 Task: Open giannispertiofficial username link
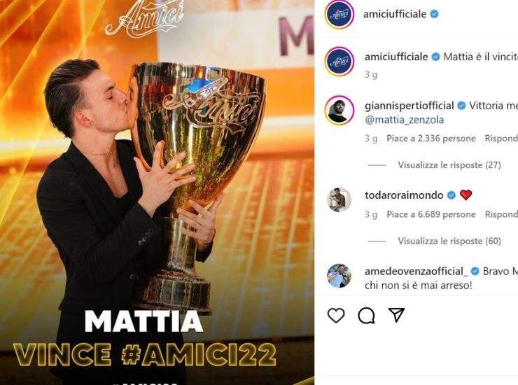[x=409, y=106]
